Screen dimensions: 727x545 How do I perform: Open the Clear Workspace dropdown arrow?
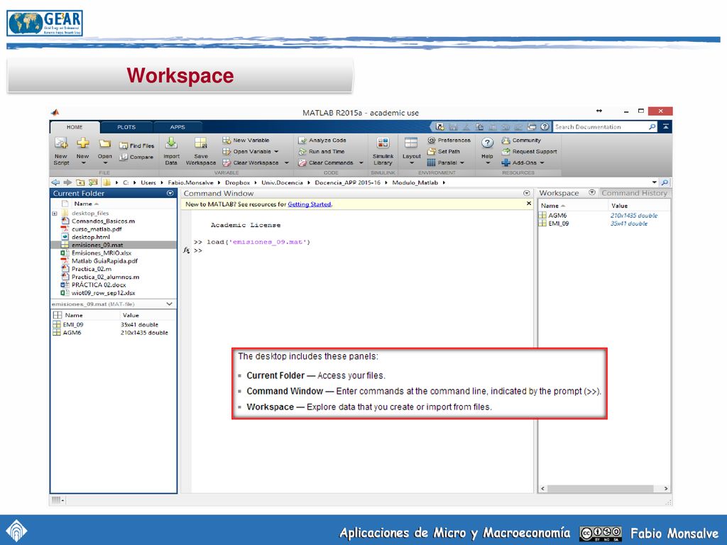click(x=286, y=163)
